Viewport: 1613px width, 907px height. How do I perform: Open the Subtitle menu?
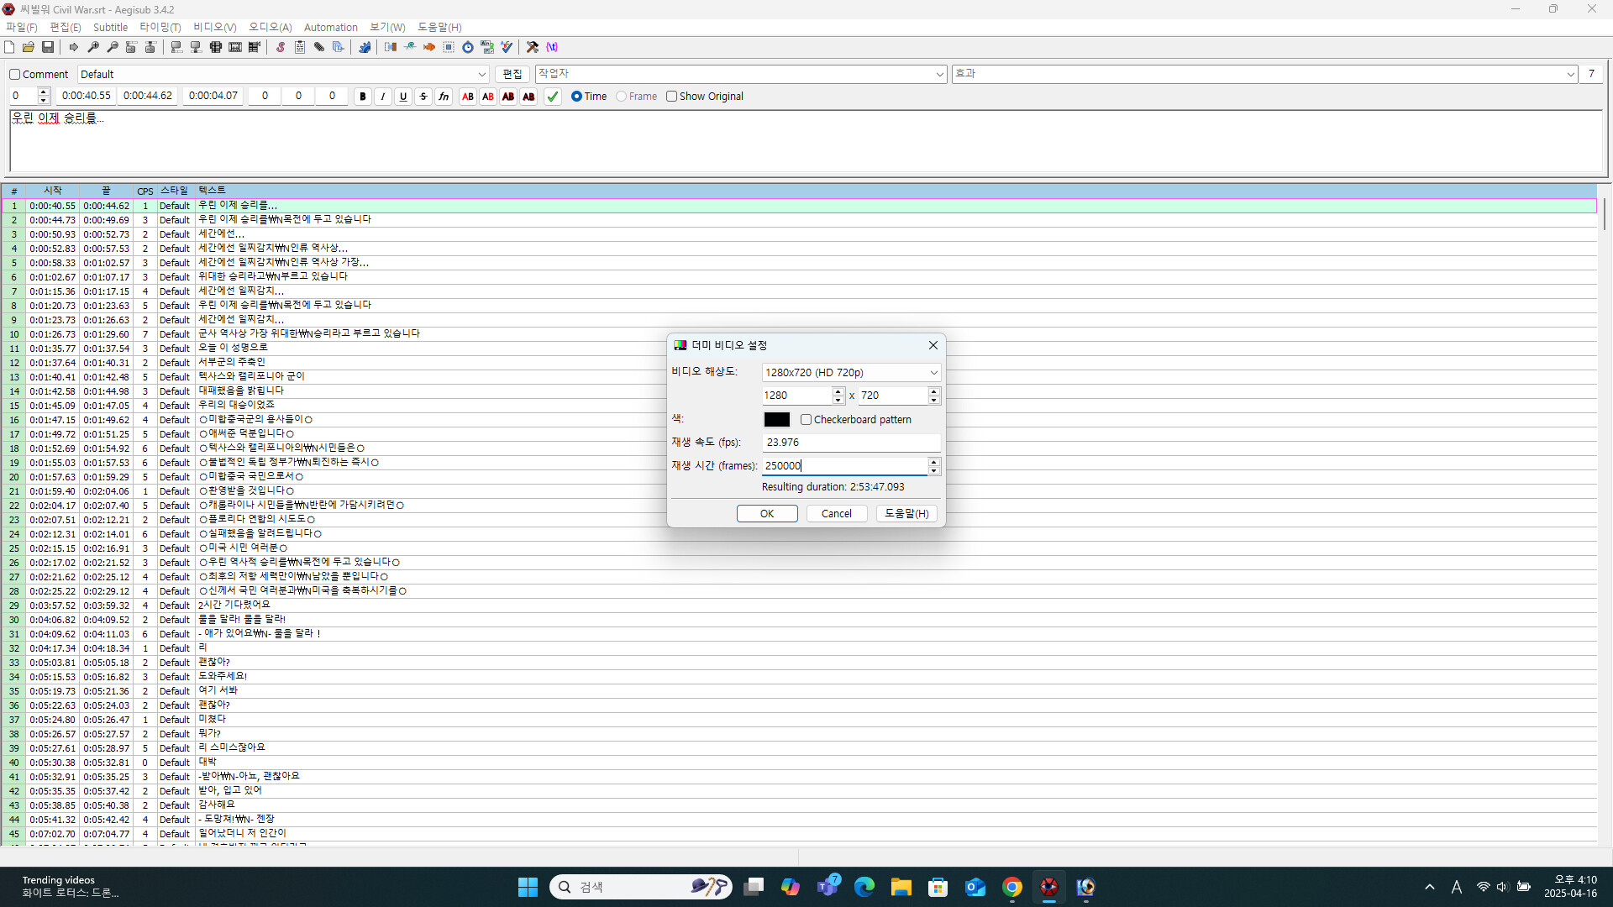110,28
